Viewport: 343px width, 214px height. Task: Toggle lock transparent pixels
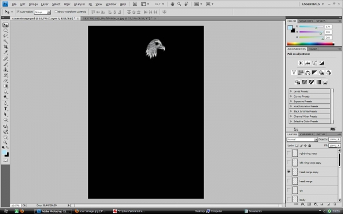pos(297,146)
